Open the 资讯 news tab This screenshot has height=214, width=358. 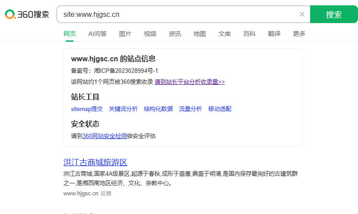[x=175, y=34]
